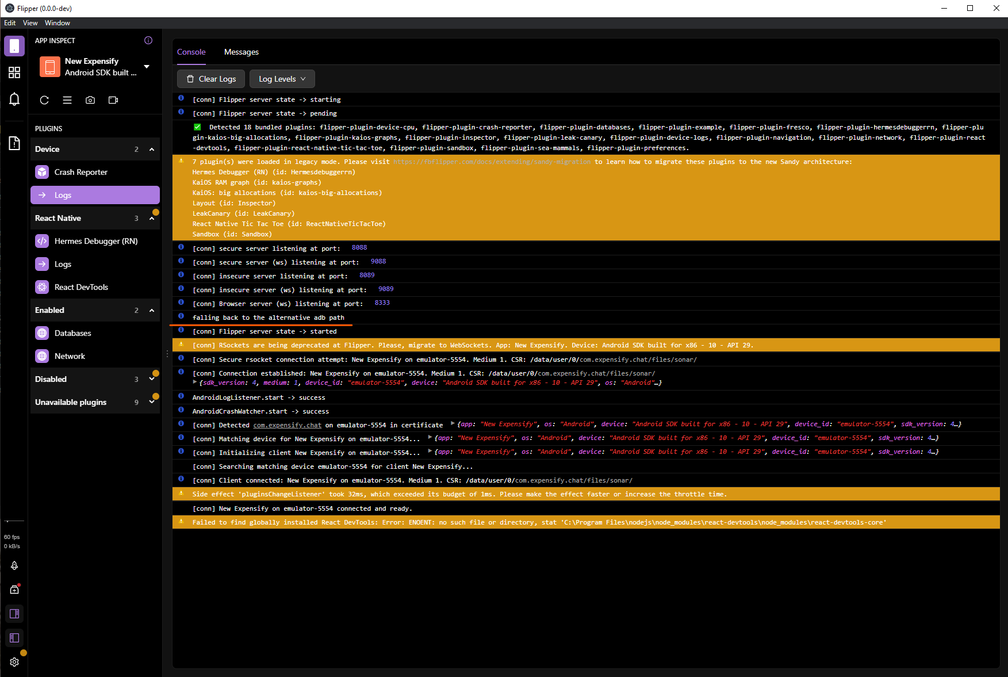Click the 60 fps status indicator
Viewport: 1008px width, 677px height.
coord(12,537)
